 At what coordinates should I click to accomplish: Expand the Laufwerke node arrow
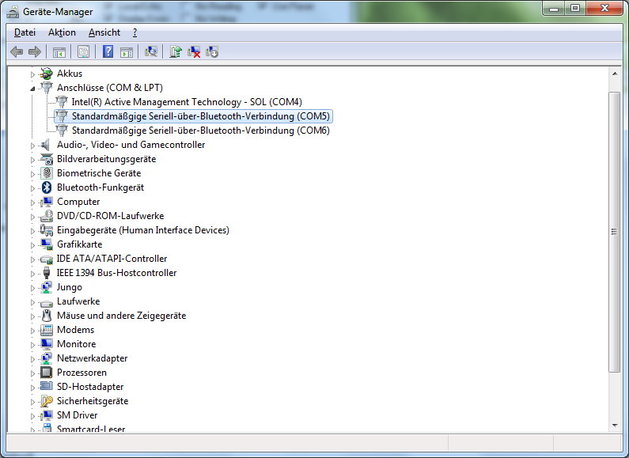tap(32, 302)
